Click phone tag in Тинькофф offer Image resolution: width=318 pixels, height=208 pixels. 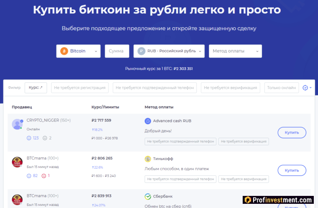[x=180, y=179]
